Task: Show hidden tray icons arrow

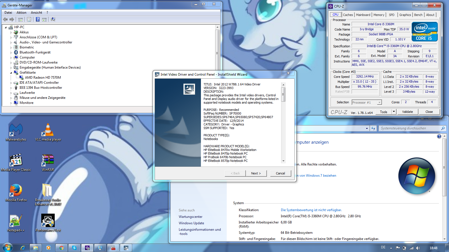Action: [391, 248]
